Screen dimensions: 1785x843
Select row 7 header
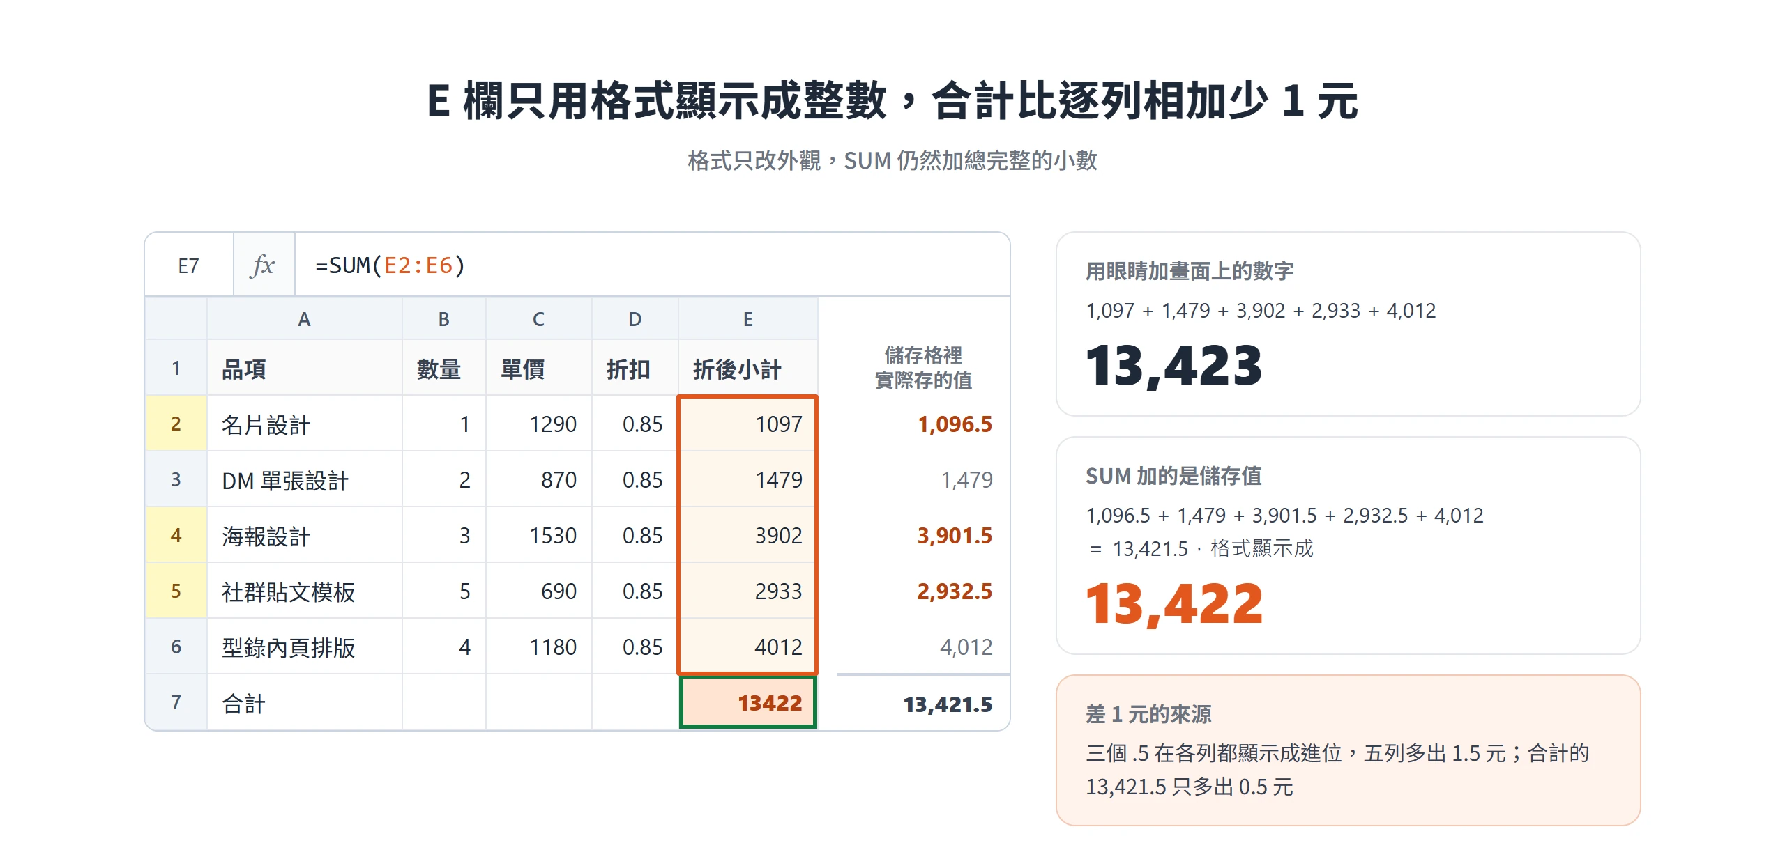click(x=176, y=702)
